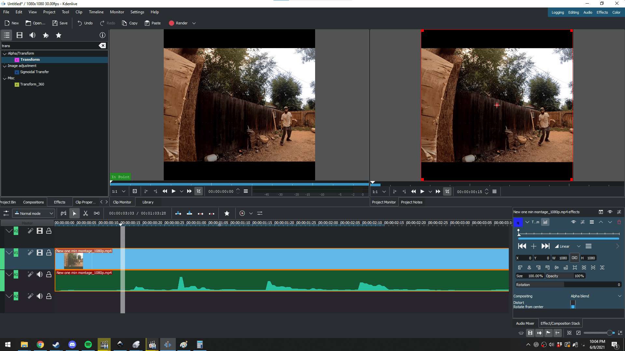Open Spotify from the taskbar
The image size is (625, 351).
point(88,344)
